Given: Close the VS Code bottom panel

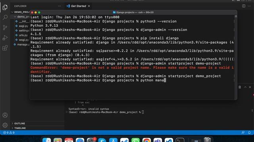Looking at the screenshot, I should [250, 87].
